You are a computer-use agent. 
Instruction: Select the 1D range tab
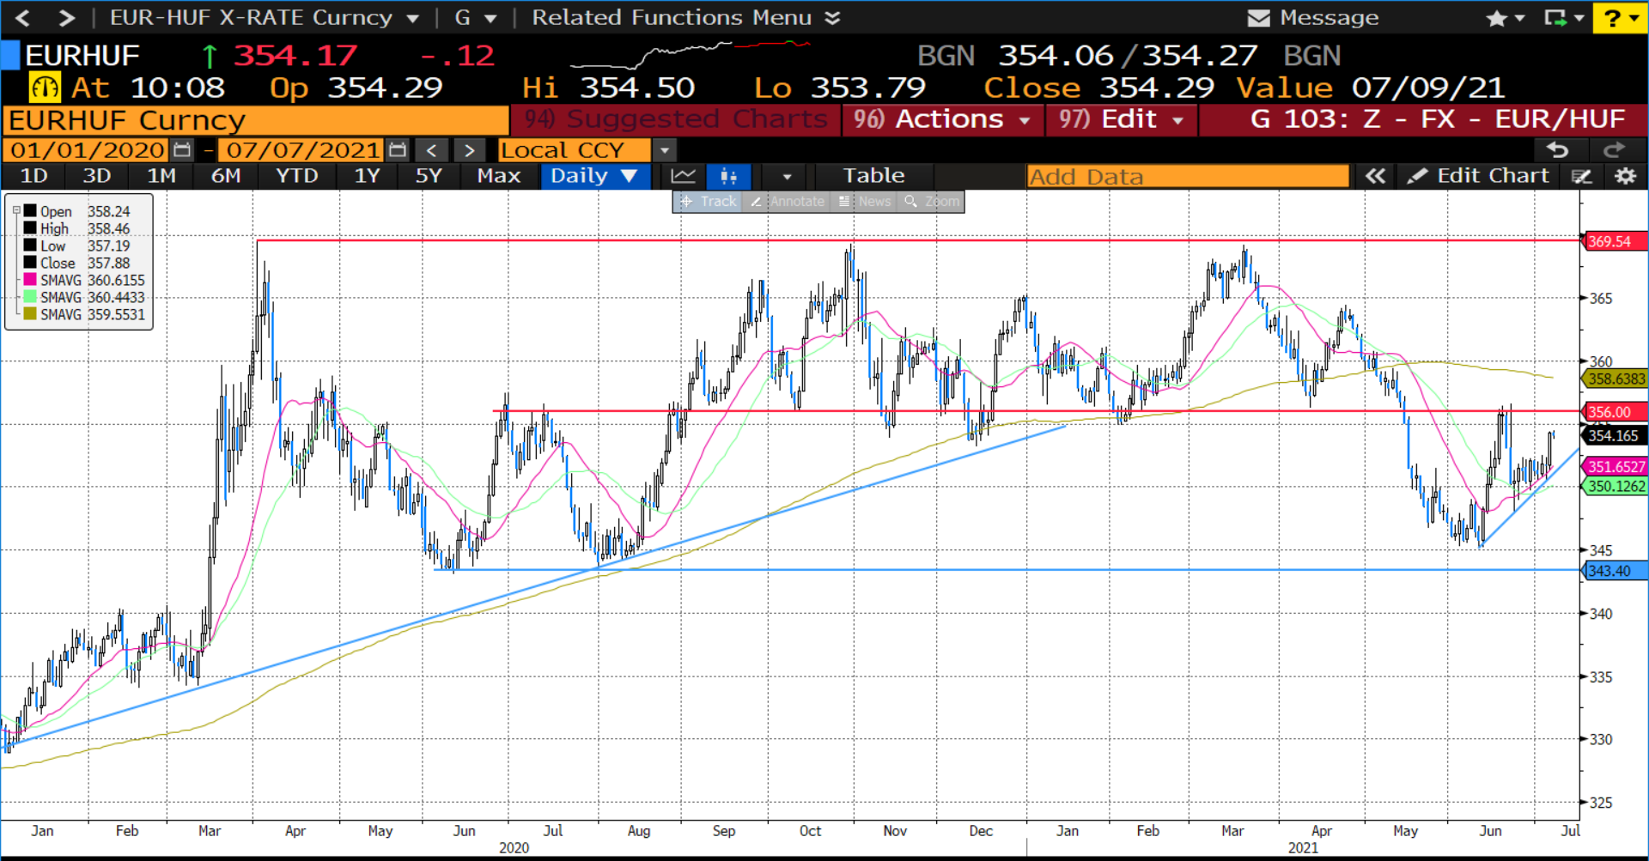click(x=33, y=176)
